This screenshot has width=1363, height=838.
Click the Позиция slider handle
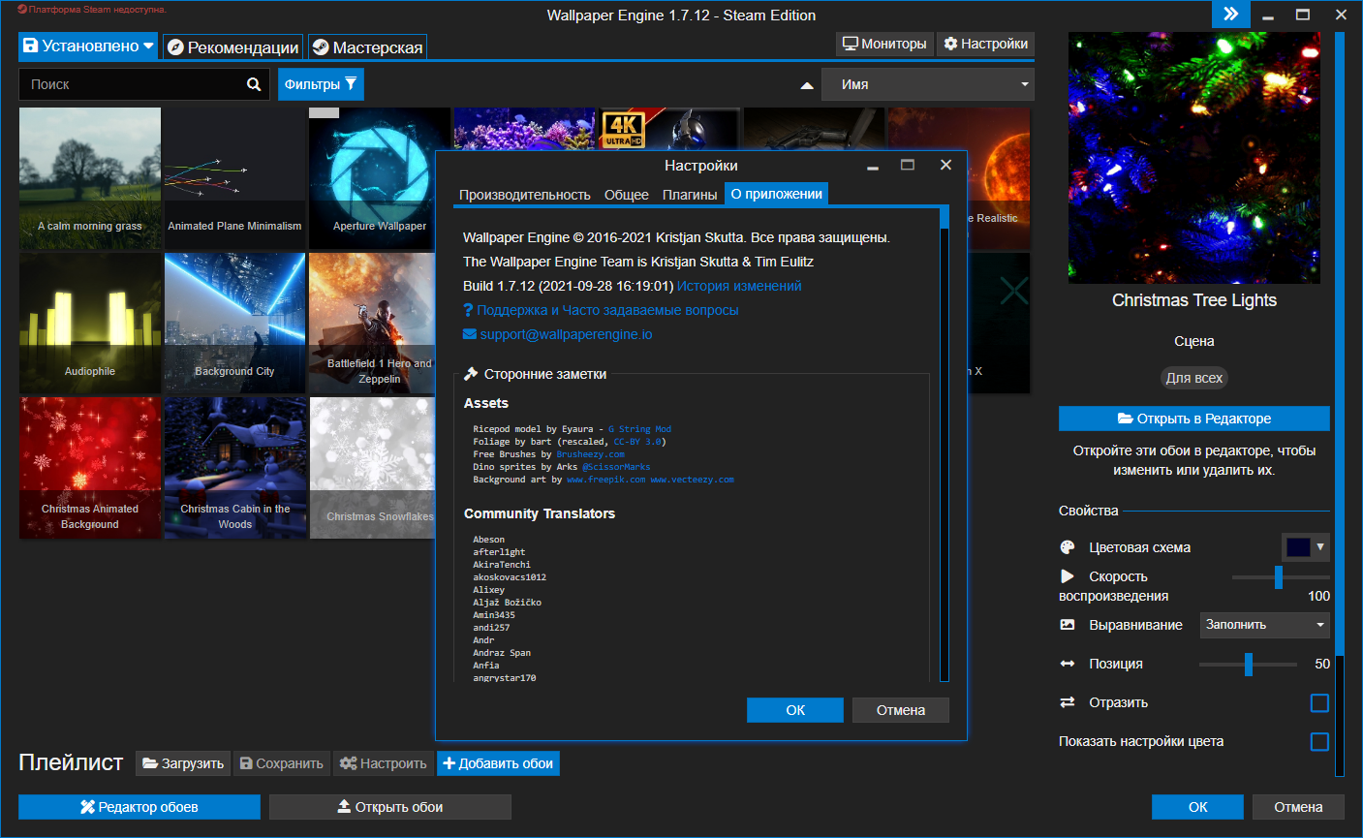pyautogui.click(x=1249, y=665)
